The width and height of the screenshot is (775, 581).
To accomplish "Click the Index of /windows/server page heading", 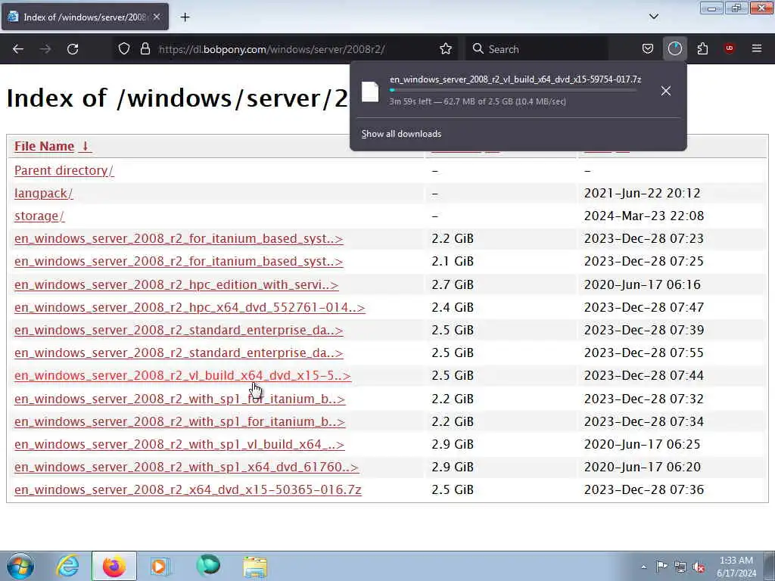I will coord(177,98).
